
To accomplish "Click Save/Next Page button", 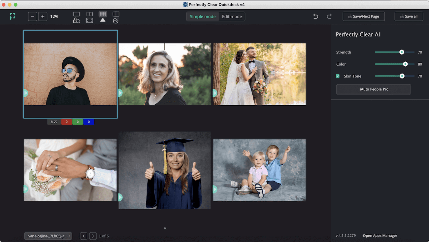I will (364, 17).
